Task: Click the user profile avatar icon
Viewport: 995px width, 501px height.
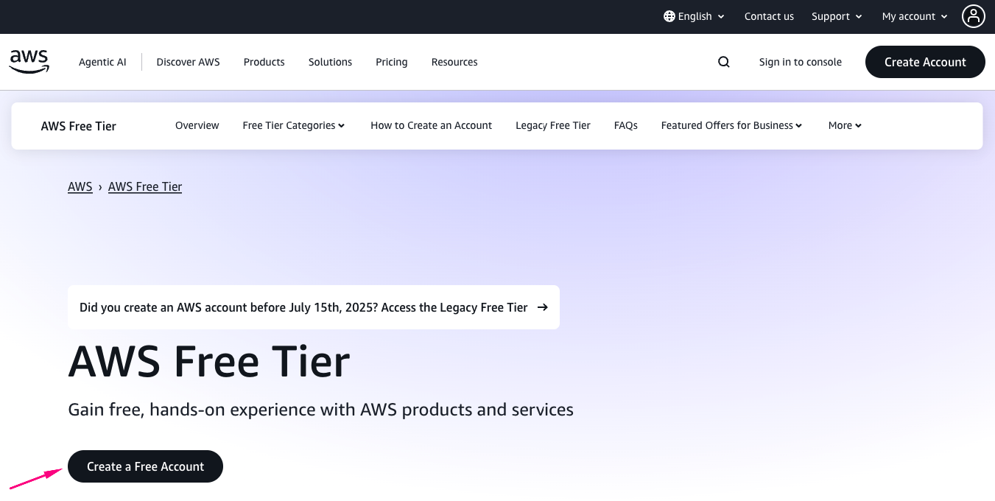Action: pyautogui.click(x=973, y=16)
